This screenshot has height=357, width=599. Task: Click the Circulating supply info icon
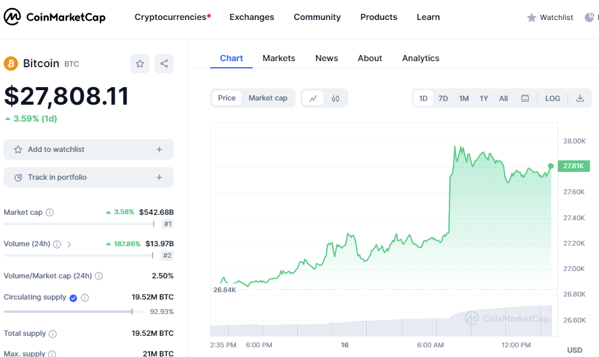click(85, 298)
